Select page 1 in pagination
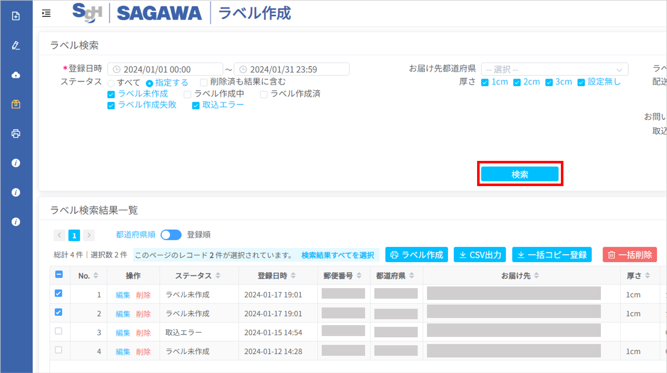Screen dimensions: 667x373 coord(74,235)
